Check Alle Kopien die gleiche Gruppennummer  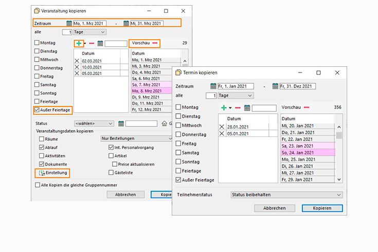[x=37, y=185]
